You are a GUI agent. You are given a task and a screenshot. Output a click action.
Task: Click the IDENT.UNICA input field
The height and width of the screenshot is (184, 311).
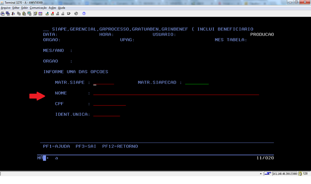tap(107, 115)
